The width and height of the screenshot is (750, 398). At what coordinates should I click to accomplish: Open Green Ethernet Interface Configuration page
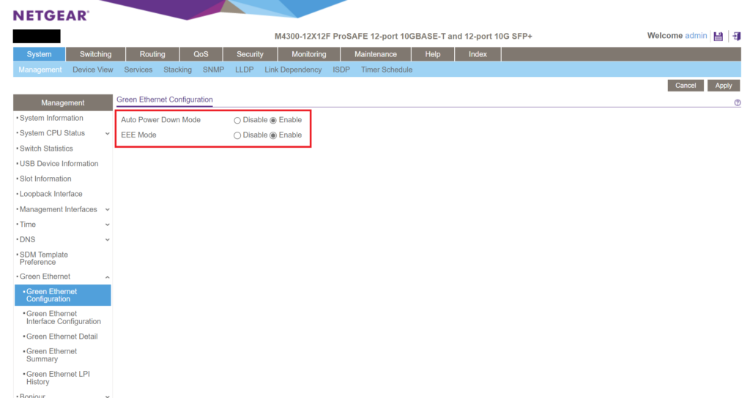[63, 318]
